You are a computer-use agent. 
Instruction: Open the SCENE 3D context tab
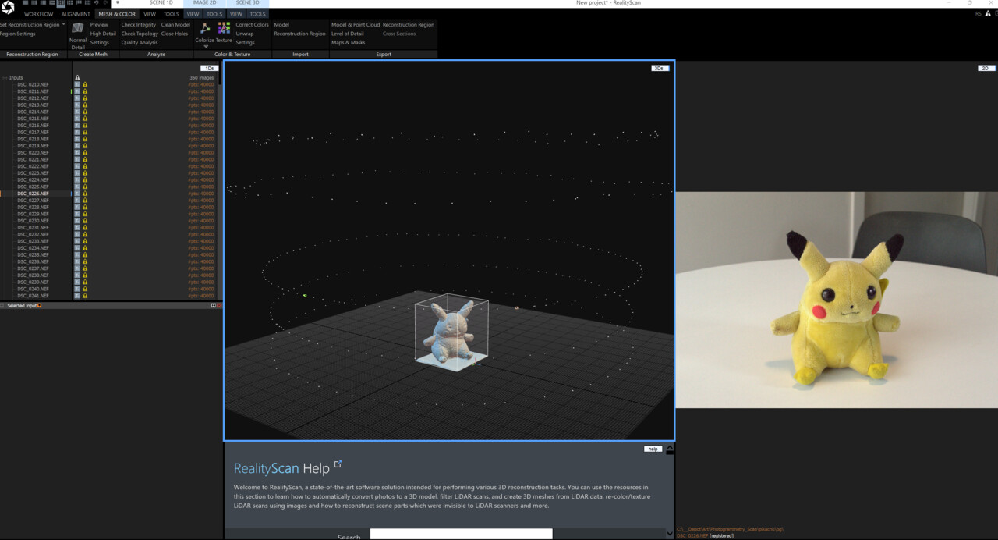248,3
